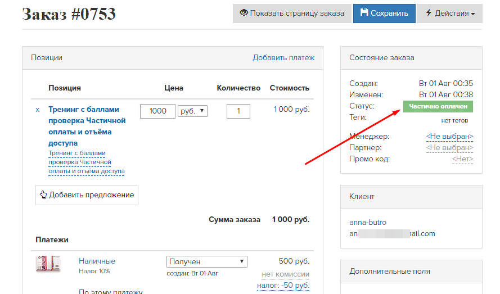The image size is (500, 294).
Task: Click the Создан date Вт 01 Авг 00:35
Action: click(x=446, y=84)
